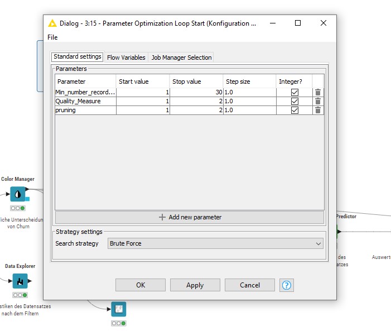This screenshot has width=391, height=331.
Task: Maximize the dialog window
Action: pyautogui.click(x=298, y=23)
